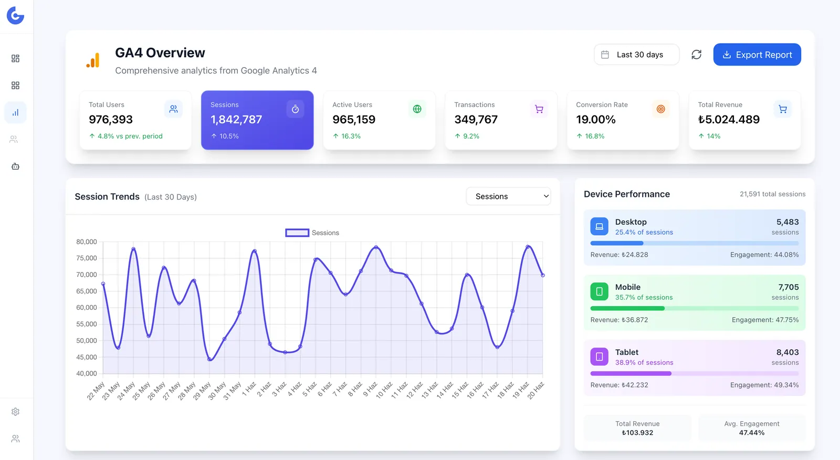Click the purple Tablet device icon
Viewport: 840px width, 460px height.
pos(599,357)
